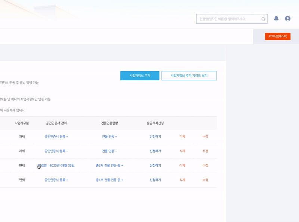Select 건물 연동 + in the second row
Viewport: 299px width, 222px height.
pyautogui.click(x=109, y=151)
